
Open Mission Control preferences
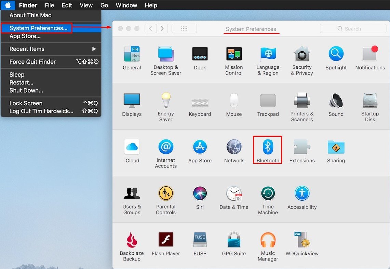[x=234, y=60]
